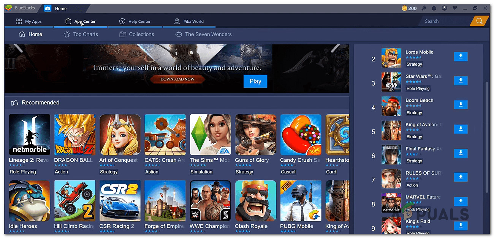The width and height of the screenshot is (494, 238).
Task: Open The Seven Wonders section
Action: 203,34
